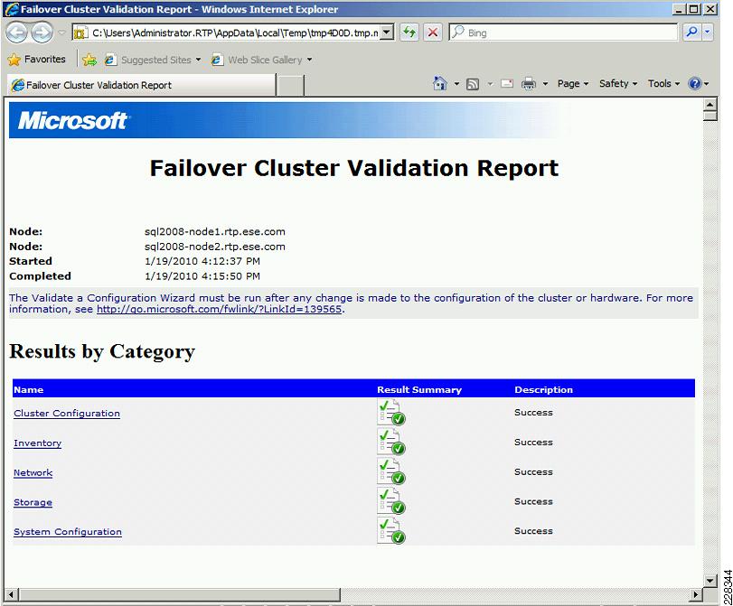
Task: Select the sql2008-node2.rtp.ese.com node text
Action: click(214, 247)
